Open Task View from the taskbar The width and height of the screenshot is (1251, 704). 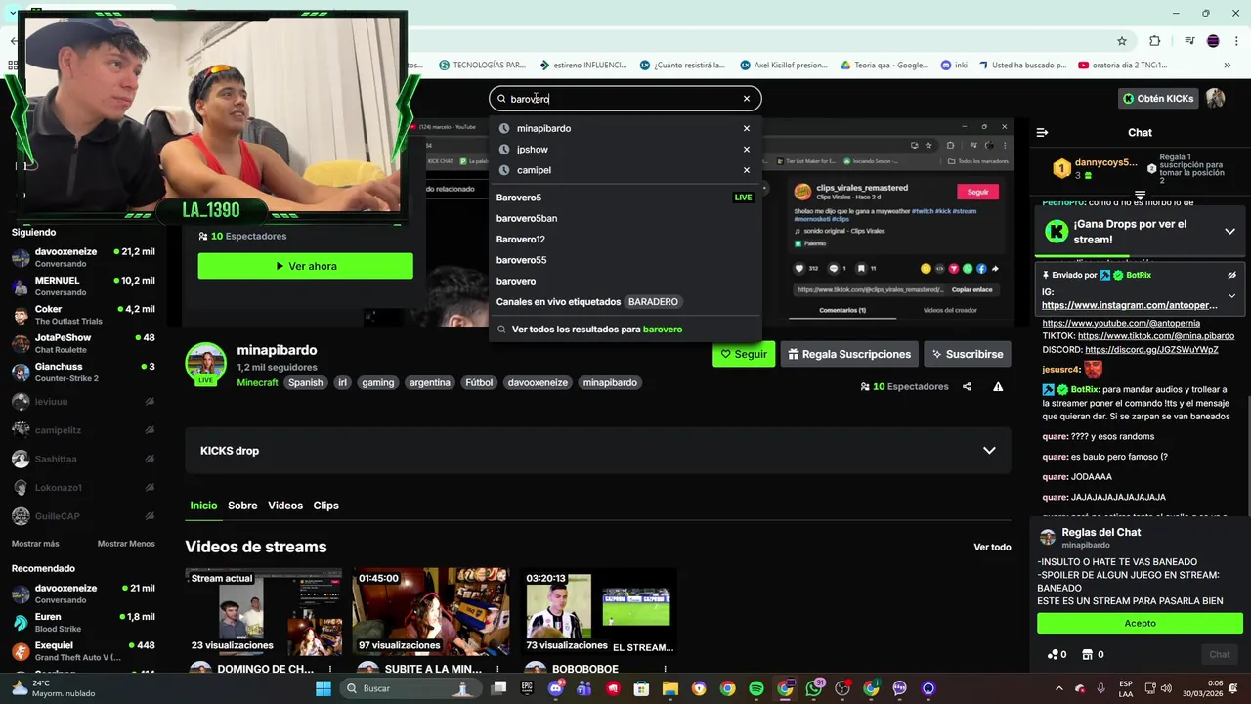(x=498, y=688)
